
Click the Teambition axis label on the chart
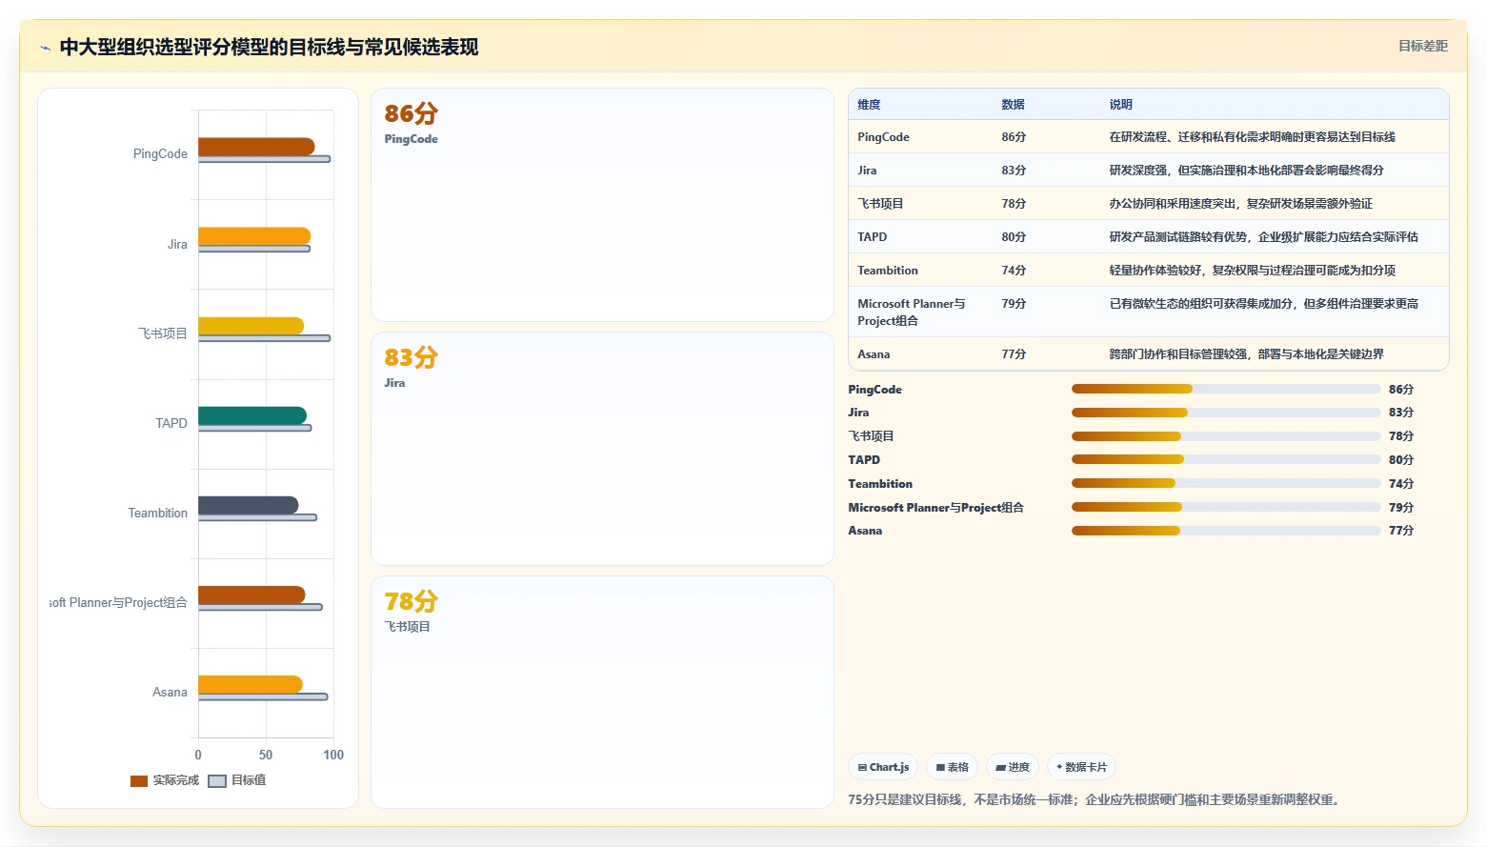(158, 514)
